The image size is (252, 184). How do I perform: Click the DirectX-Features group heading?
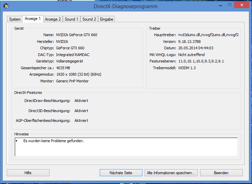pyautogui.click(x=28, y=93)
